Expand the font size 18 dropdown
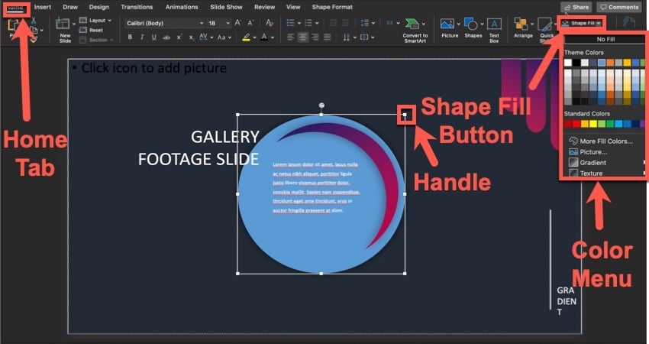This screenshot has width=649, height=344. click(x=217, y=23)
